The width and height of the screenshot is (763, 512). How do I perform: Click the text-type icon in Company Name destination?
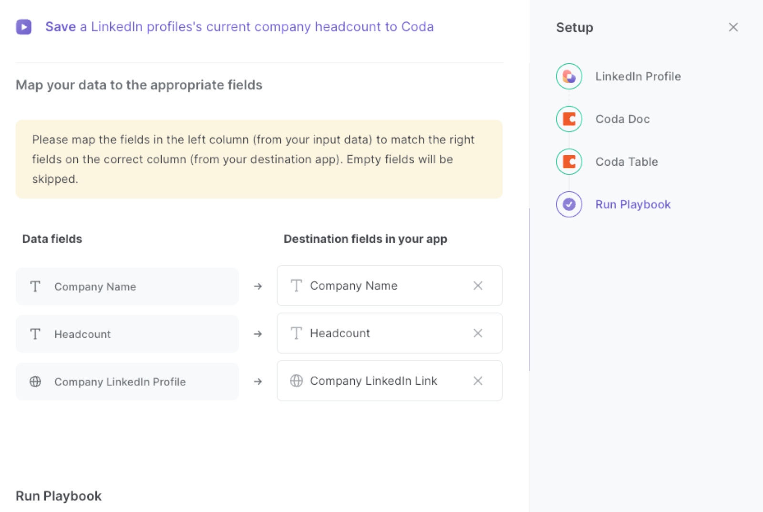click(x=296, y=286)
